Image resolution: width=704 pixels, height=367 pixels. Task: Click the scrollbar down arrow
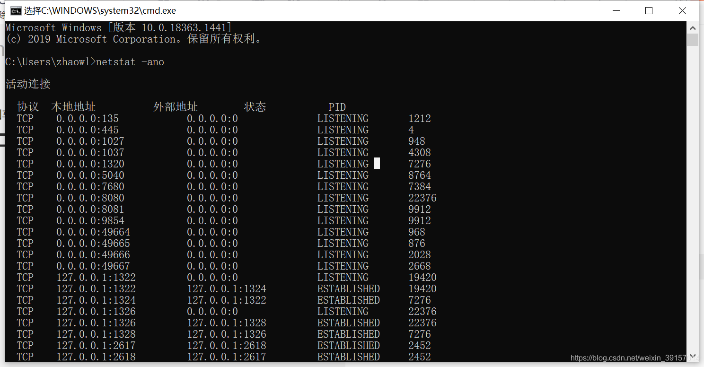[x=693, y=356]
